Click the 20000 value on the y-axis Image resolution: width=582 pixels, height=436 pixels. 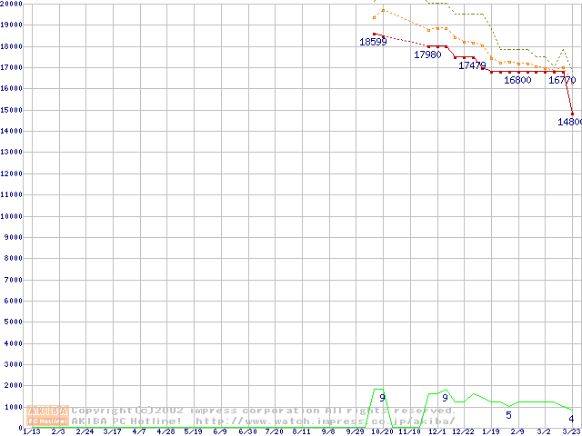(12, 4)
